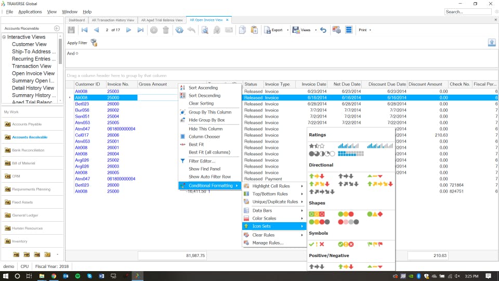499x281 pixels.
Task: Click the Apply Filter funnel icon
Action: (94, 43)
